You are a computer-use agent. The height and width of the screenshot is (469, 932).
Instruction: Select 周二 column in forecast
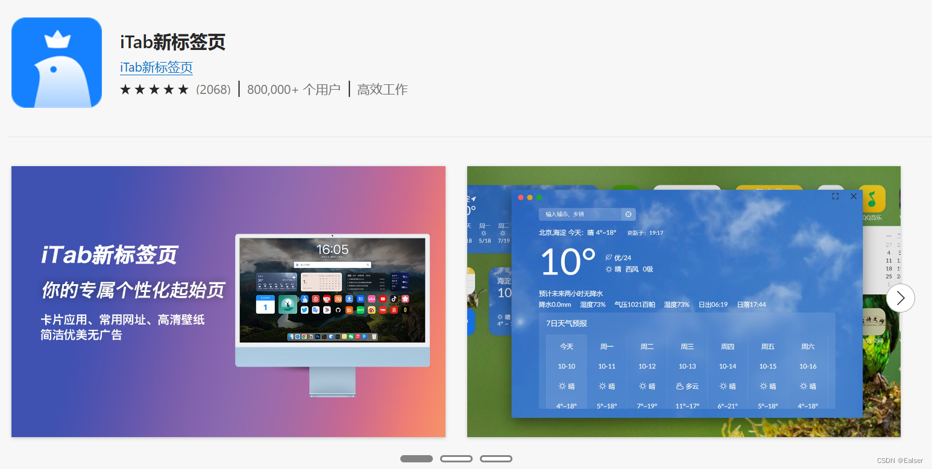(647, 372)
